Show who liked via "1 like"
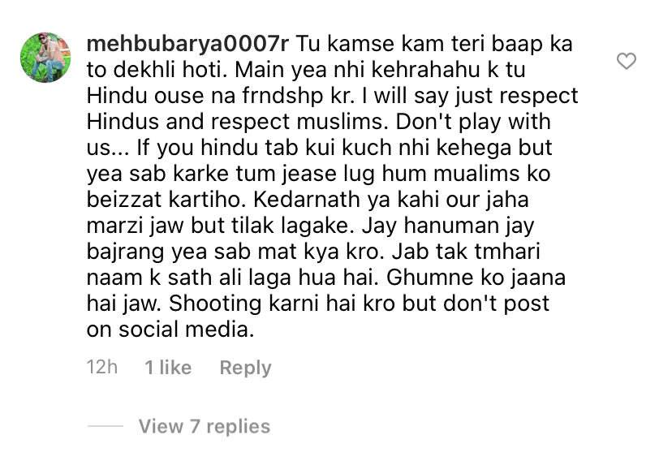 click(168, 368)
